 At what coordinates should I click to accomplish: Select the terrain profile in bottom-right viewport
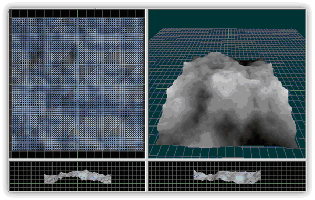[x=227, y=176]
